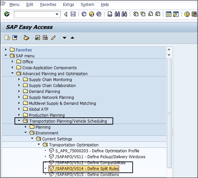The width and height of the screenshot is (198, 178).
Task: Collapse the Transportation Planning/Vehicle Scheduling folder
Action: tap(19, 121)
